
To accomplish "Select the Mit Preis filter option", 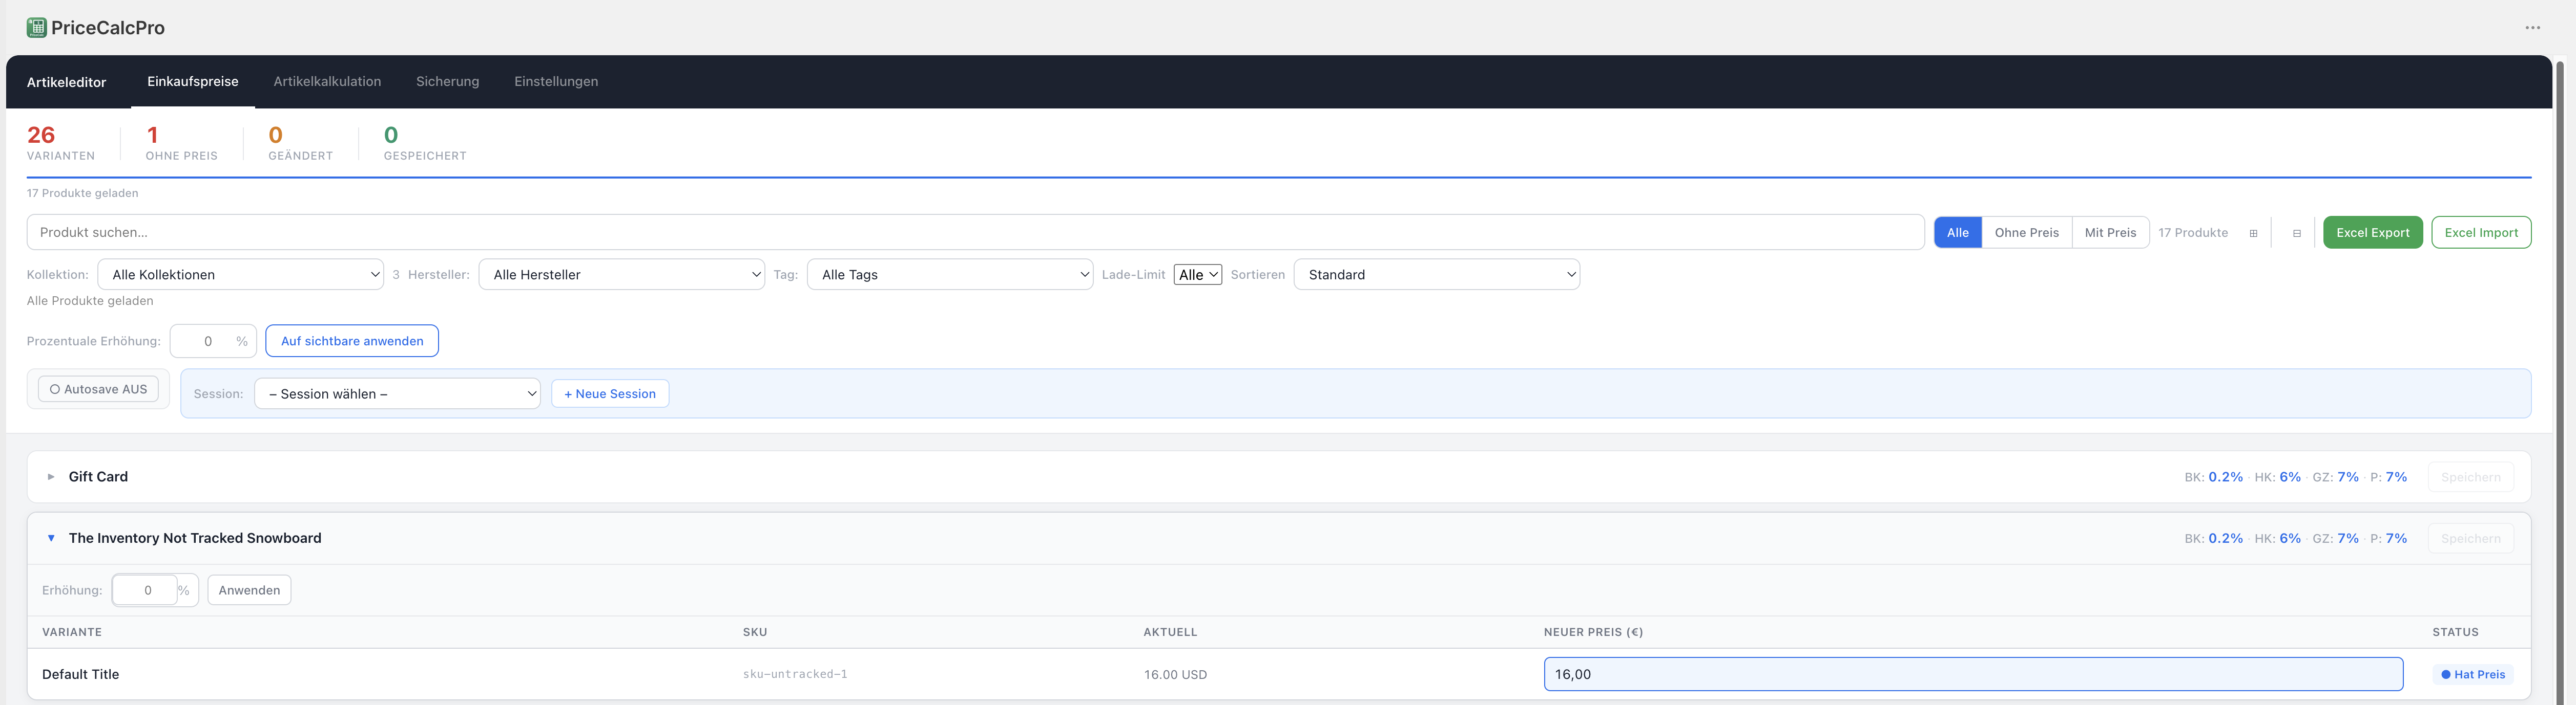I will tap(2110, 233).
